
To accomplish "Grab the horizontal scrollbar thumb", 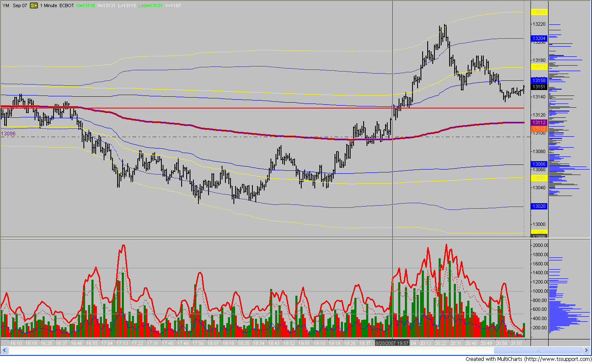I will pyautogui.click(x=537, y=350).
